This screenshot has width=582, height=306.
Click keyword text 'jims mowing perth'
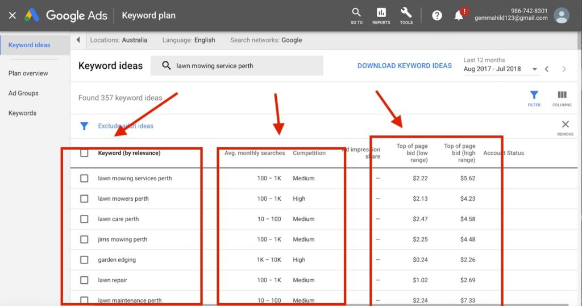tap(123, 239)
